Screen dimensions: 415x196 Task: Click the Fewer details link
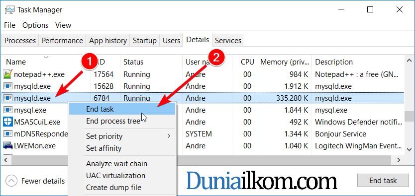(x=43, y=181)
